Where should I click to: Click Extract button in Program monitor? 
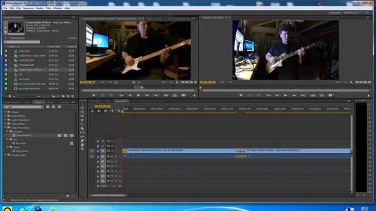pos(321,95)
